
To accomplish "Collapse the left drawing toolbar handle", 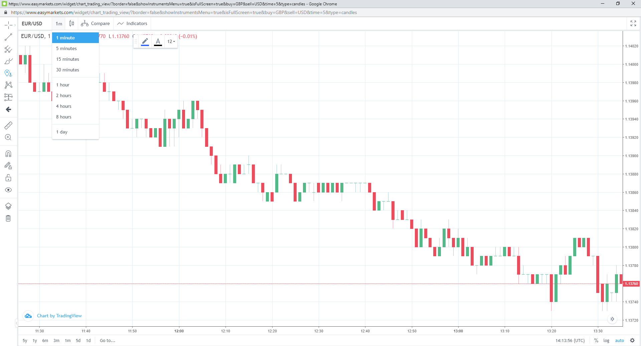I will click(x=16, y=323).
